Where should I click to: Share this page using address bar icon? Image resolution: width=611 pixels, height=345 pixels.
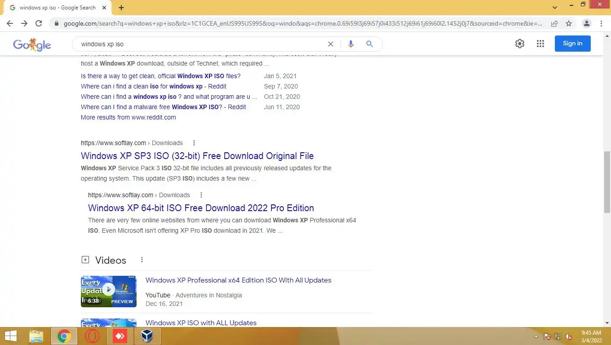[554, 23]
